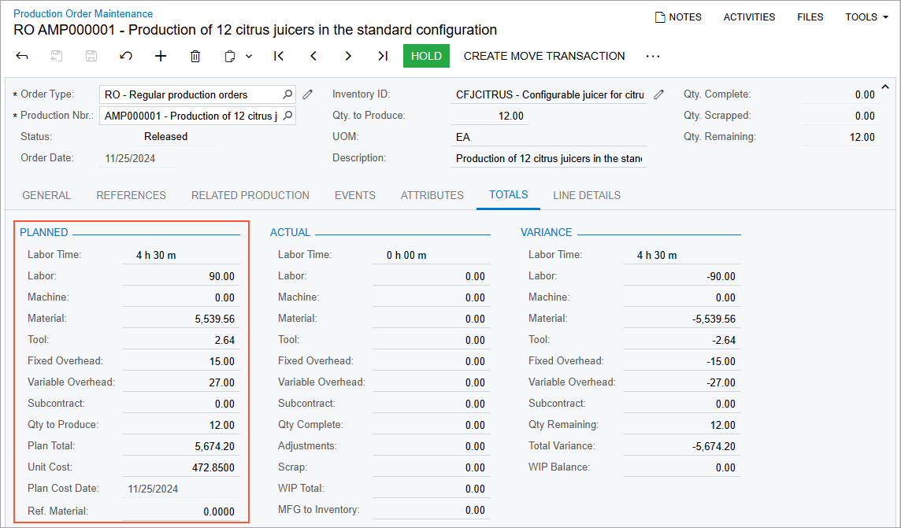
Task: Go to the next record
Action: tap(348, 56)
